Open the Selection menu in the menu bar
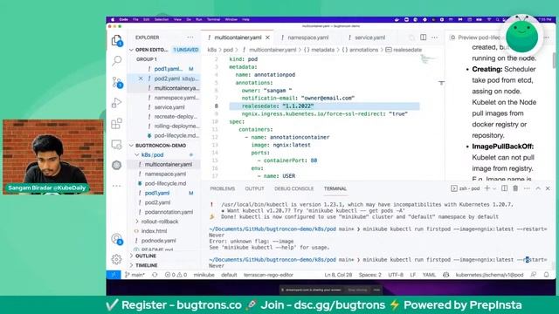This screenshot has height=314, width=559. [x=162, y=19]
